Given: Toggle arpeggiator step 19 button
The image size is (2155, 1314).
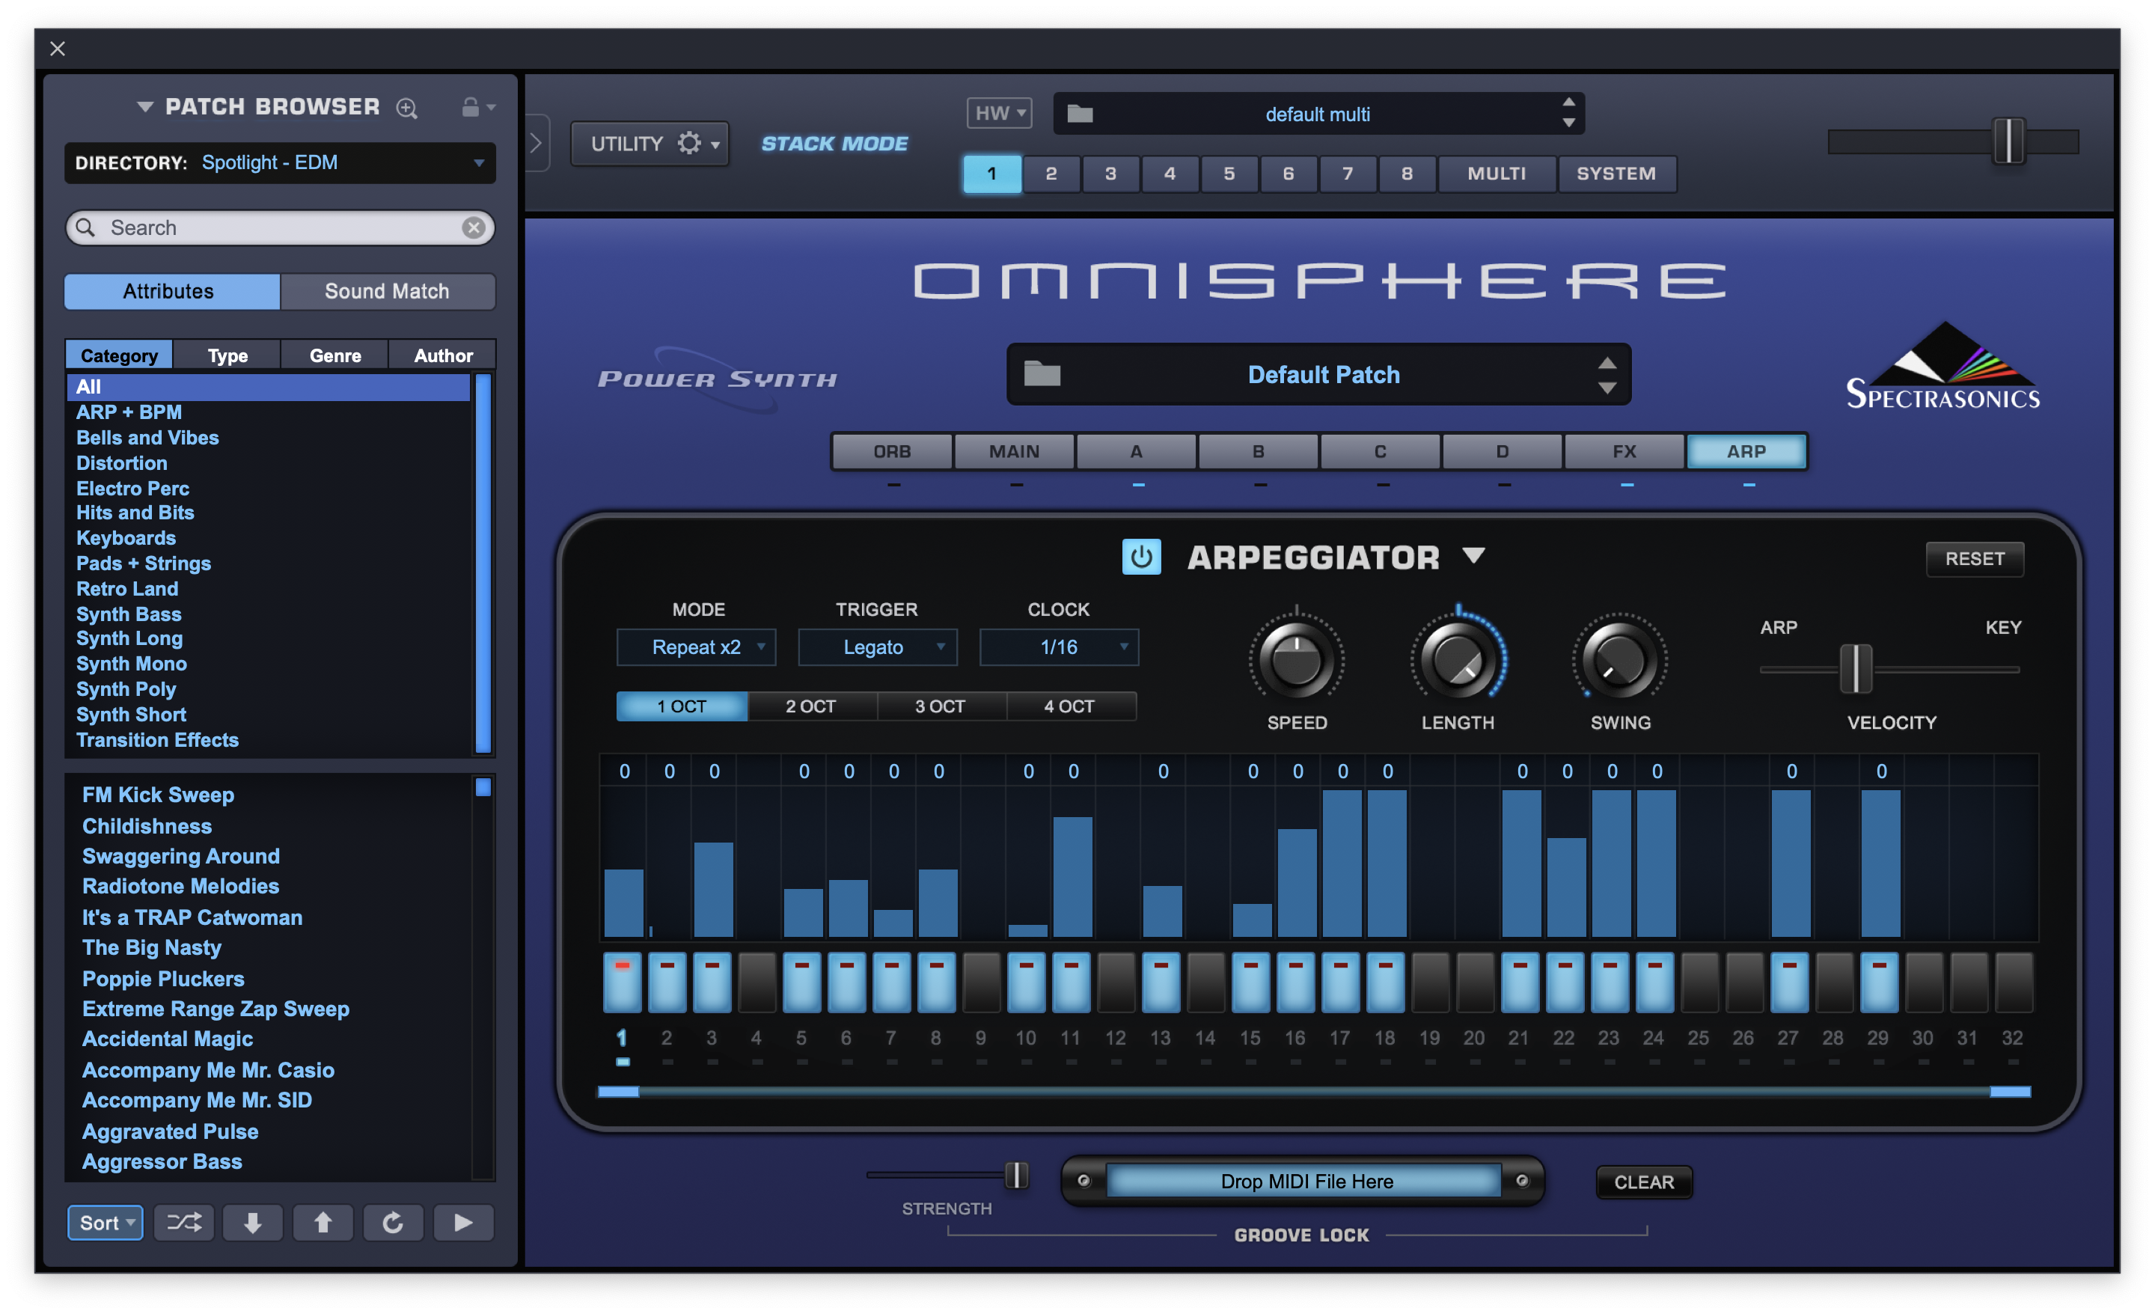Looking at the screenshot, I should click(x=1430, y=983).
